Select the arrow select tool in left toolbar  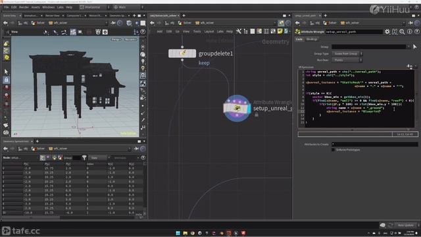(x=7, y=72)
